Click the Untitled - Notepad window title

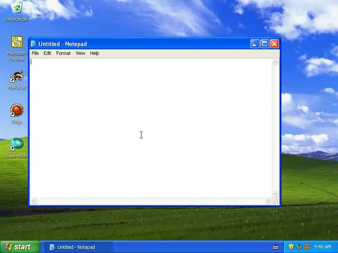tap(63, 44)
